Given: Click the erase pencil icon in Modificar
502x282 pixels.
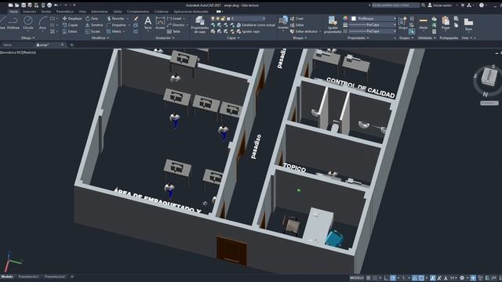Looking at the screenshot, I should point(136,19).
